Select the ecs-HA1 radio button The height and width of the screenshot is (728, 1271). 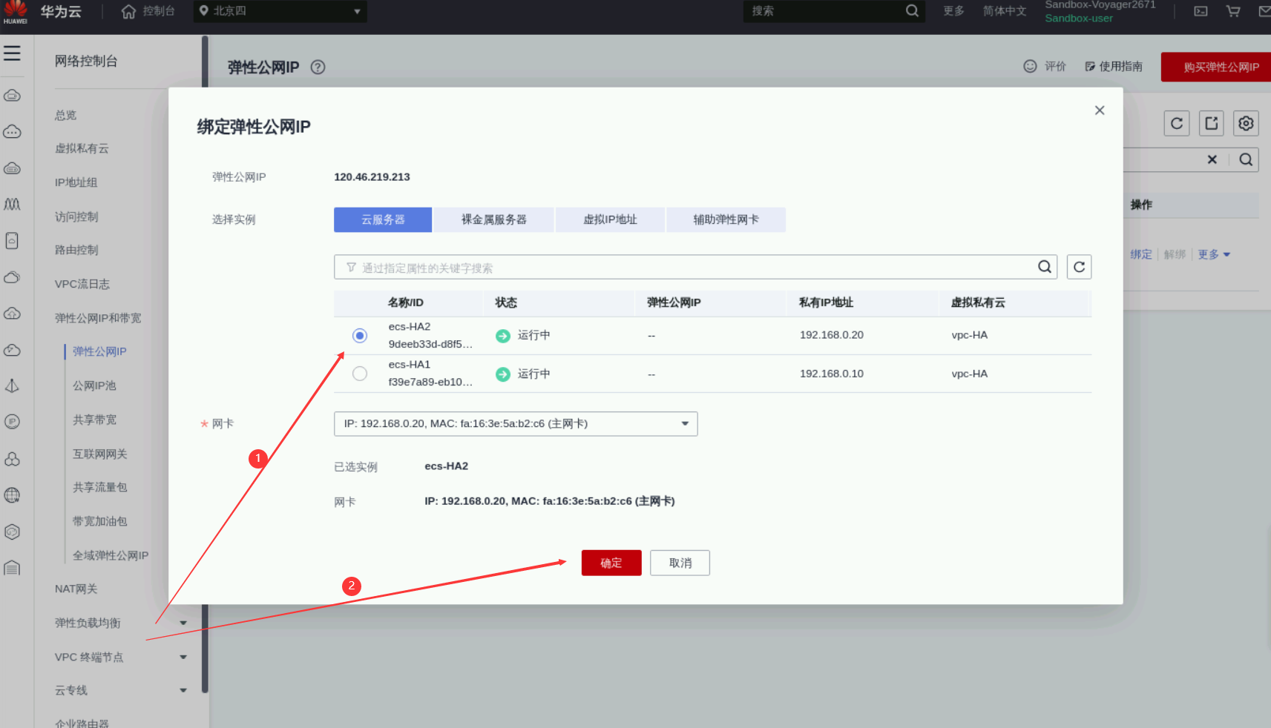[360, 374]
